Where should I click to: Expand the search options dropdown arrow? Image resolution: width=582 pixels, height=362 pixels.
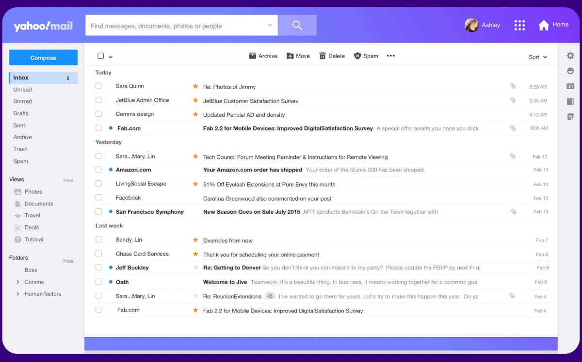point(270,26)
